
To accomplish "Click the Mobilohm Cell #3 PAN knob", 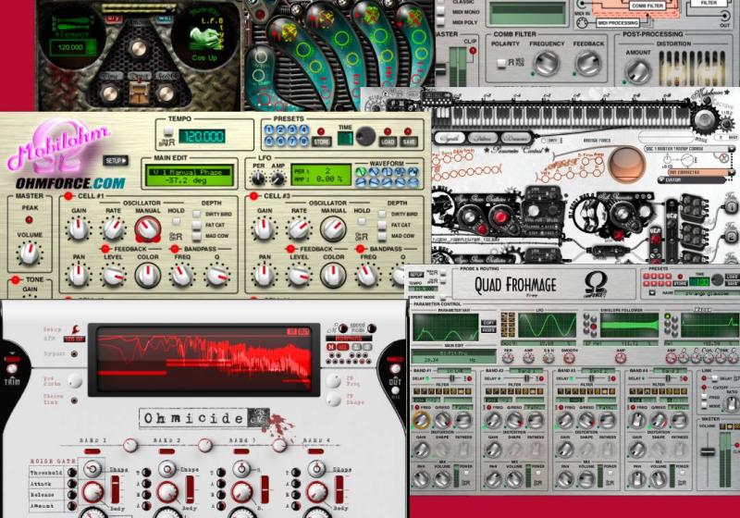I will click(265, 276).
